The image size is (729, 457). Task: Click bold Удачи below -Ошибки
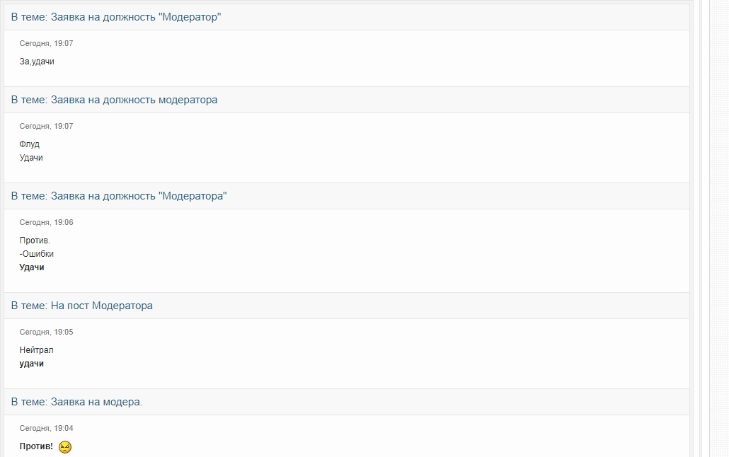(32, 267)
